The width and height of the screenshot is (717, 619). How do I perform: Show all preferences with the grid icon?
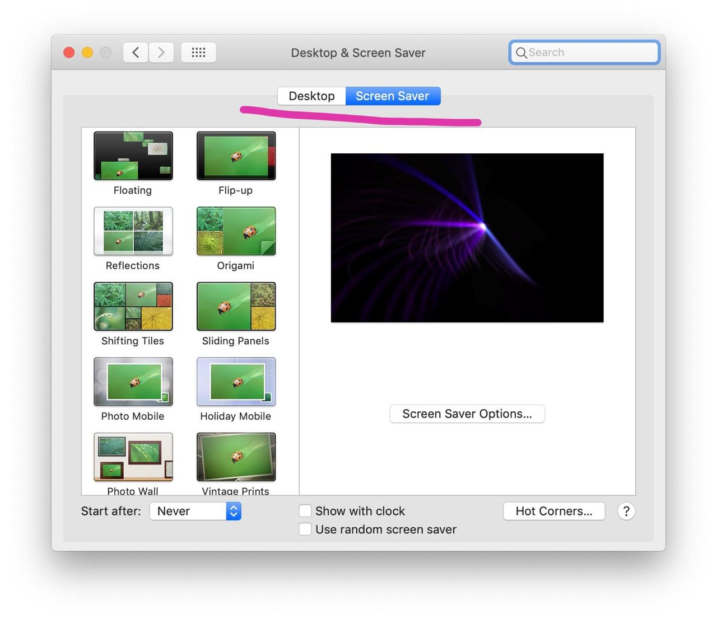click(198, 53)
